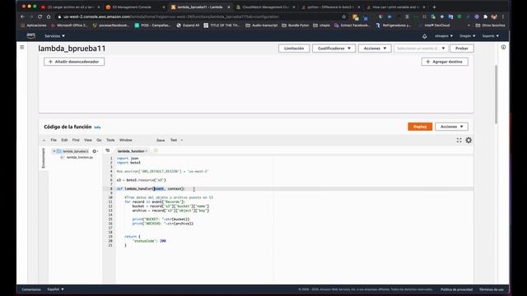Click Save in the editor toolbar
This screenshot has height=296, width=527.
tap(161, 141)
